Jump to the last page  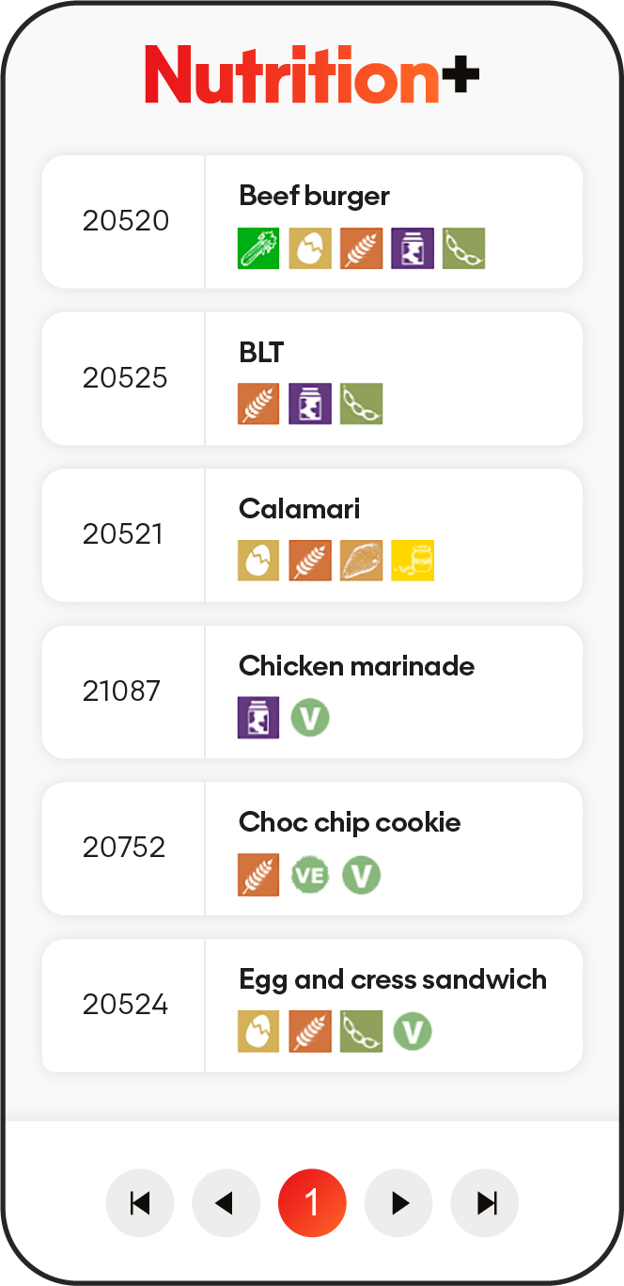(x=485, y=1202)
